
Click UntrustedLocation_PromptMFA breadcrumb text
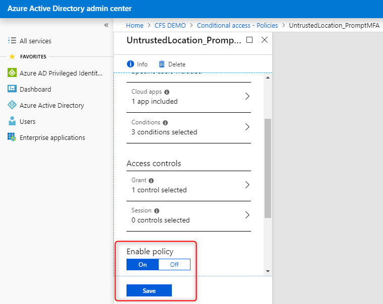click(x=334, y=25)
